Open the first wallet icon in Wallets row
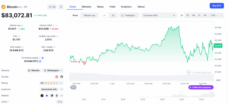 42,96
